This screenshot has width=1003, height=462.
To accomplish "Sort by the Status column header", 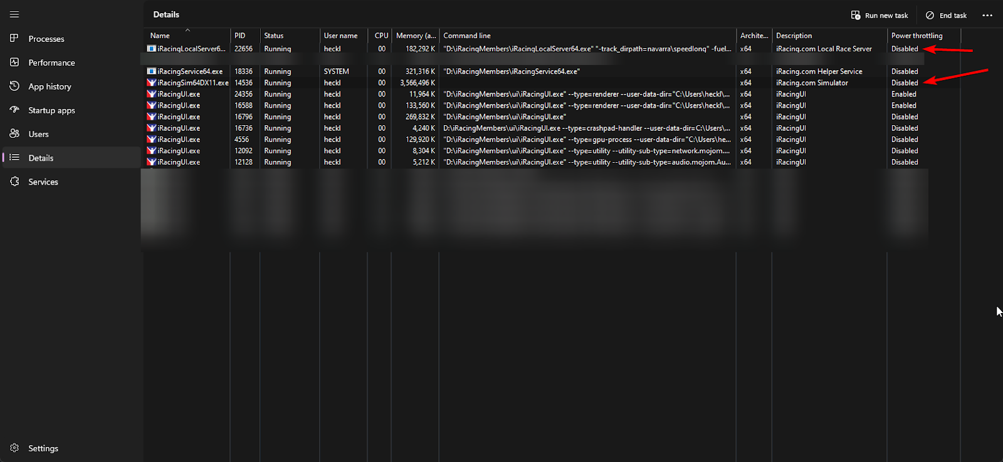I will coord(290,36).
